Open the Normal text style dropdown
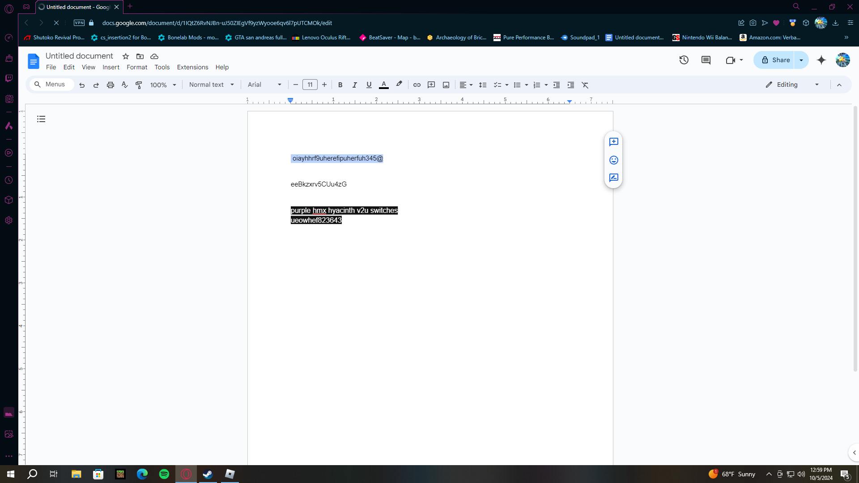Screen dimensions: 859x483 (x=211, y=85)
